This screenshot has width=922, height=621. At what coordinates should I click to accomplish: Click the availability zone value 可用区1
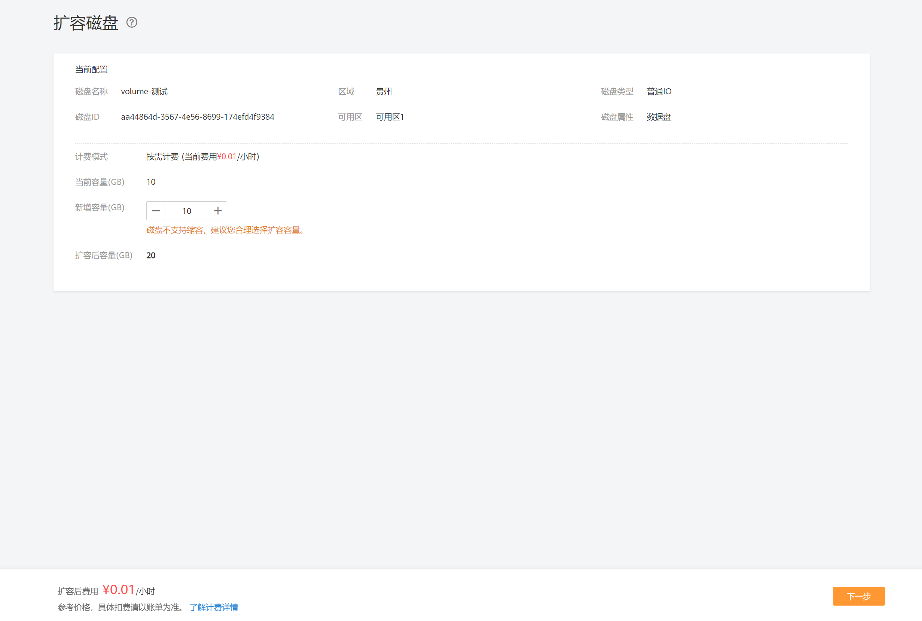click(x=389, y=117)
